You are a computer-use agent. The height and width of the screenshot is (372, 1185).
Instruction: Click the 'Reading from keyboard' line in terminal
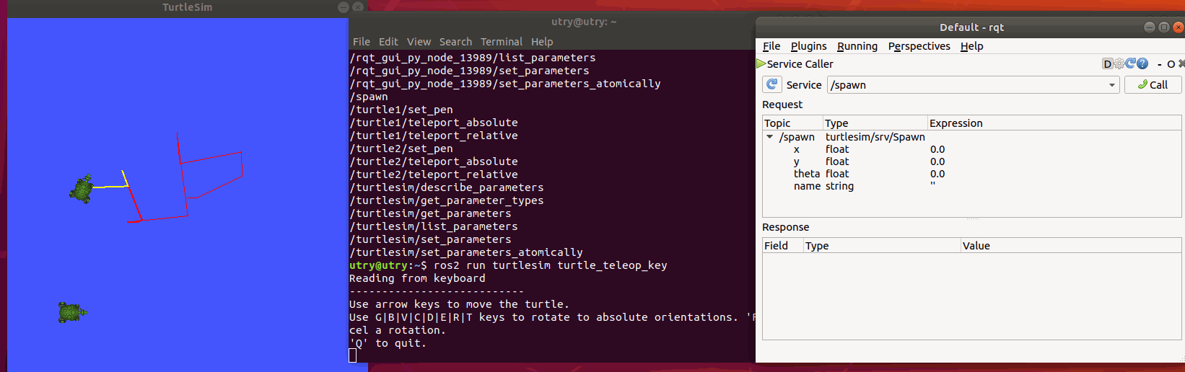417,278
